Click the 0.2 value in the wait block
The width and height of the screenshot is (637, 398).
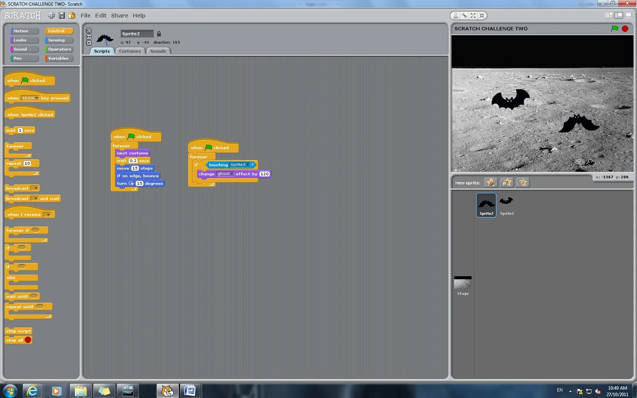click(x=133, y=161)
